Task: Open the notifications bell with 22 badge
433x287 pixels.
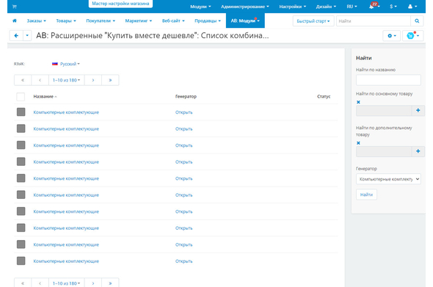Action: pos(374,6)
